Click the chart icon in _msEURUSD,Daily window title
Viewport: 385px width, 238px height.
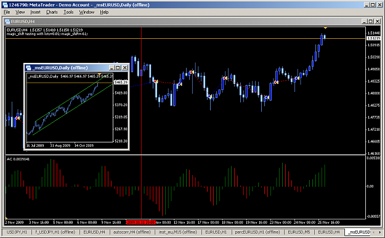(x=28, y=68)
